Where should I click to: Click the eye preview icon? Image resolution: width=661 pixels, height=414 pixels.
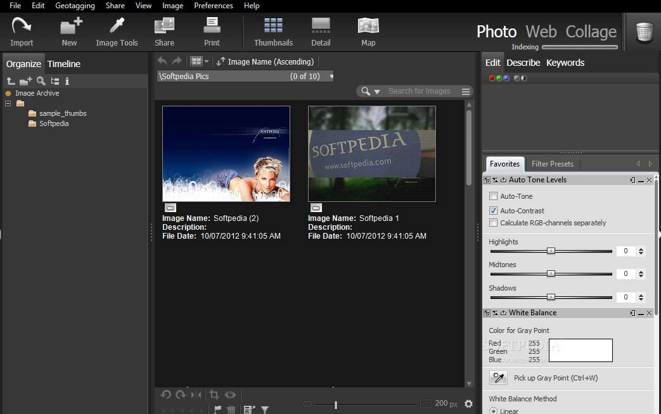(x=230, y=394)
